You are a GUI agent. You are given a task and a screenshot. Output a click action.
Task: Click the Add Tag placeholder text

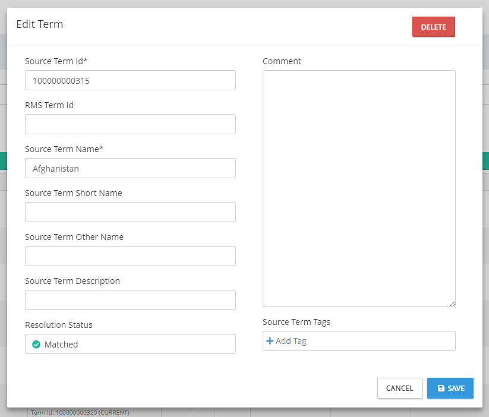tap(291, 342)
